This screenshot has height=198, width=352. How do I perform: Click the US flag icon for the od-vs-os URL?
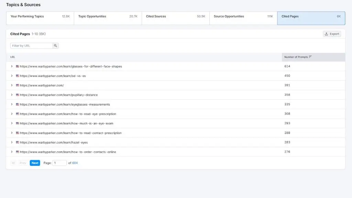(x=17, y=76)
